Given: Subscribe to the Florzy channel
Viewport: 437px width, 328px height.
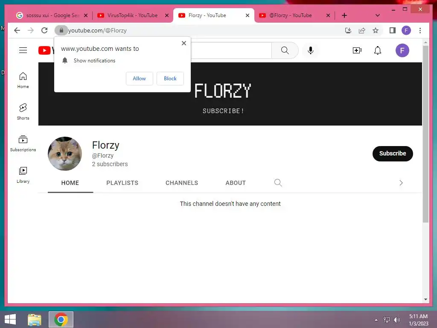Looking at the screenshot, I should tap(393, 153).
